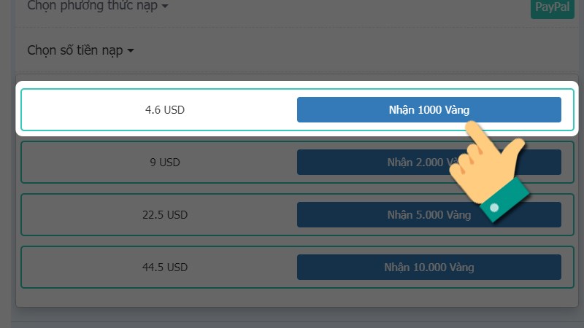Viewport: 584px width, 328px height.
Task: Click the green cuff of the hand icon
Action: (504, 200)
